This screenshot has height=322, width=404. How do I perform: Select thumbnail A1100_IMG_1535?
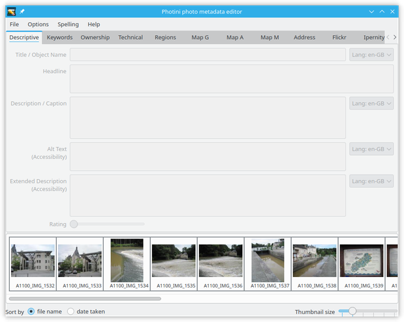pos(174,264)
